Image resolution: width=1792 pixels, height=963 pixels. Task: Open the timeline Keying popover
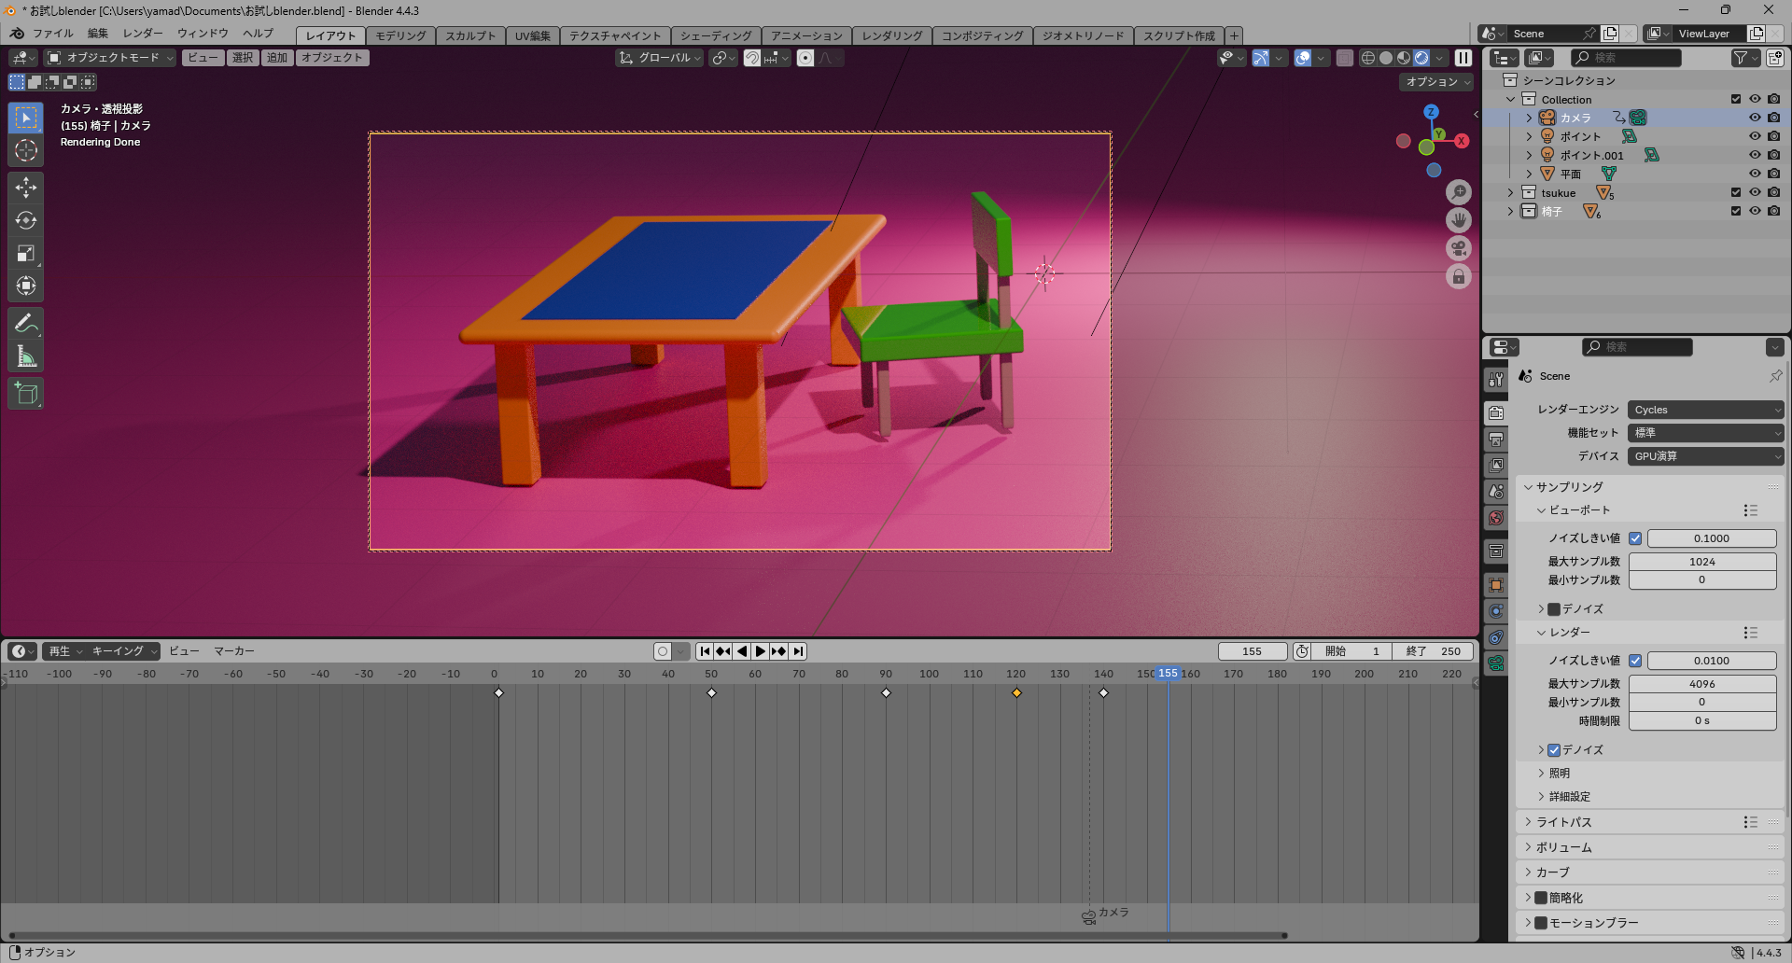[x=124, y=651]
